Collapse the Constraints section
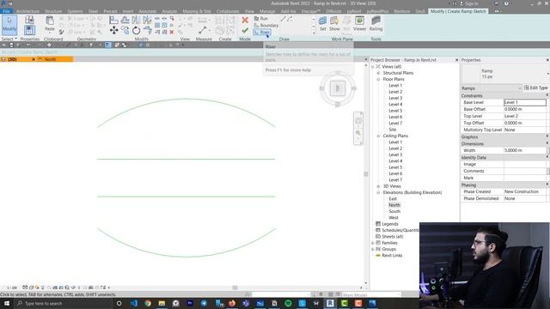 547,95
